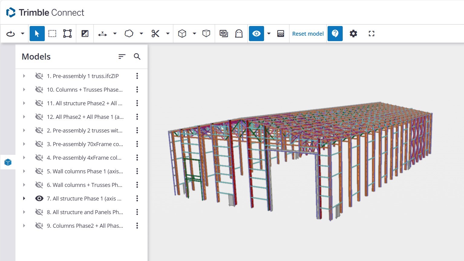The width and height of the screenshot is (464, 261).
Task: Open the settings gear
Action: (353, 34)
